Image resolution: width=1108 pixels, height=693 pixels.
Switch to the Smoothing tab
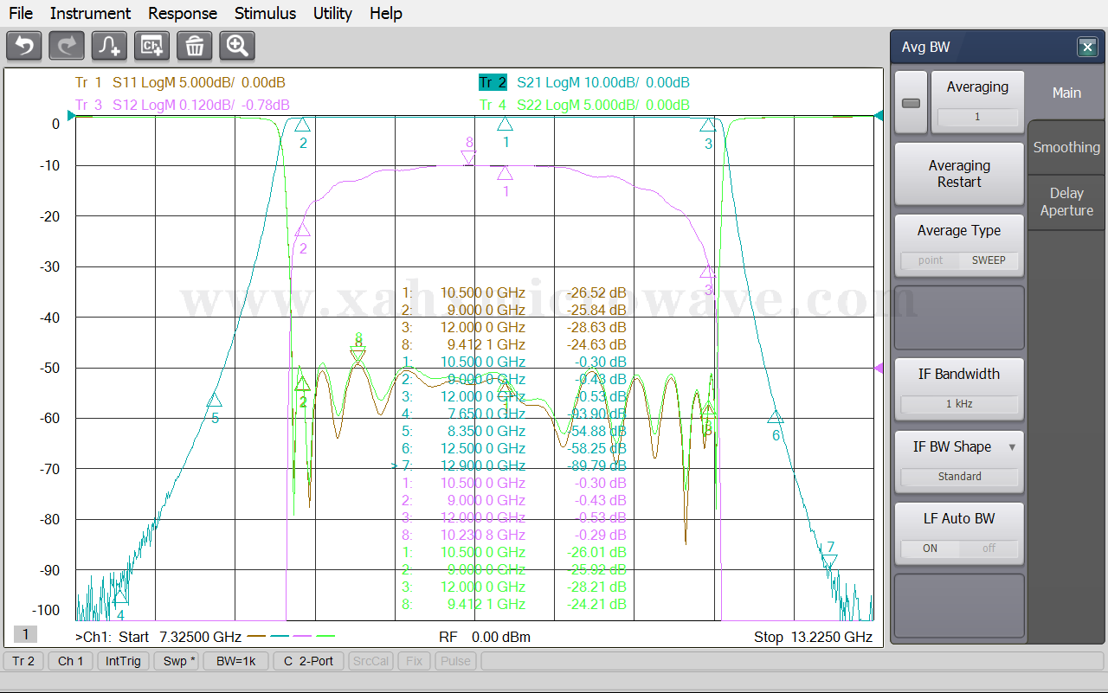pos(1066,147)
